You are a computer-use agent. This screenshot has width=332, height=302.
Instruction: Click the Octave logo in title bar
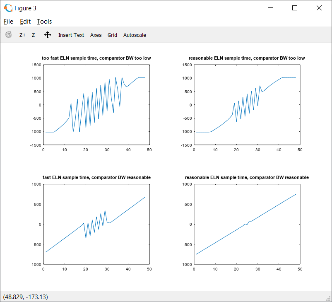[x=8, y=8]
